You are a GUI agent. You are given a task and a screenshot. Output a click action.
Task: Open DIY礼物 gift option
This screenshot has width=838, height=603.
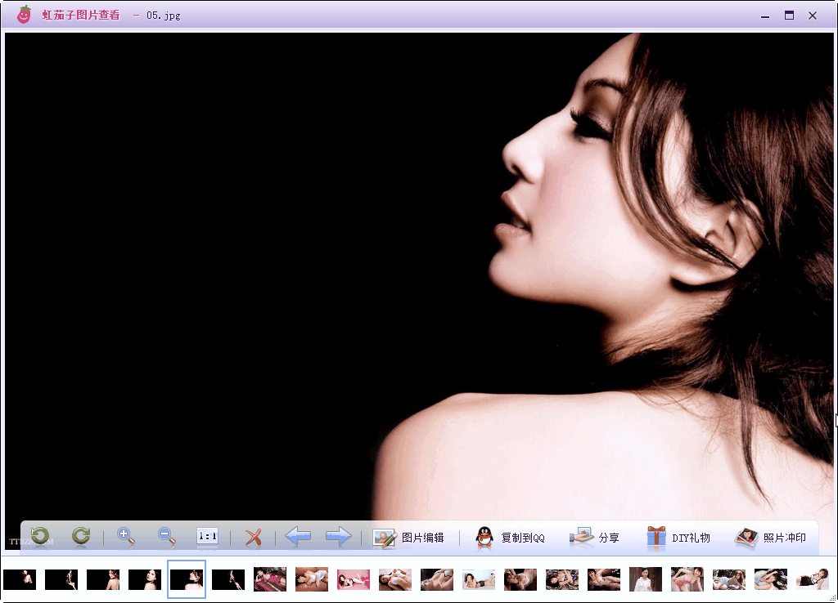[678, 538]
